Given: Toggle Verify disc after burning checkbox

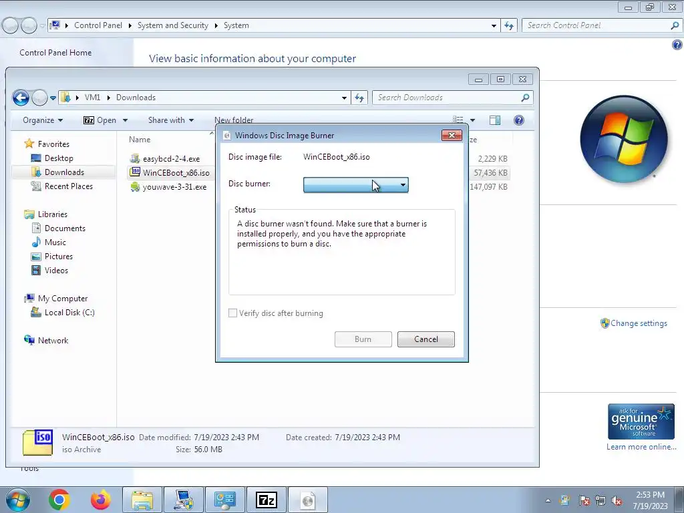Looking at the screenshot, I should [x=233, y=313].
